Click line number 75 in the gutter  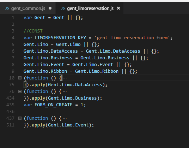(12, 85)
